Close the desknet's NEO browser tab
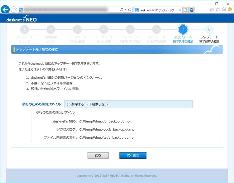The image size is (234, 183). pos(180,10)
